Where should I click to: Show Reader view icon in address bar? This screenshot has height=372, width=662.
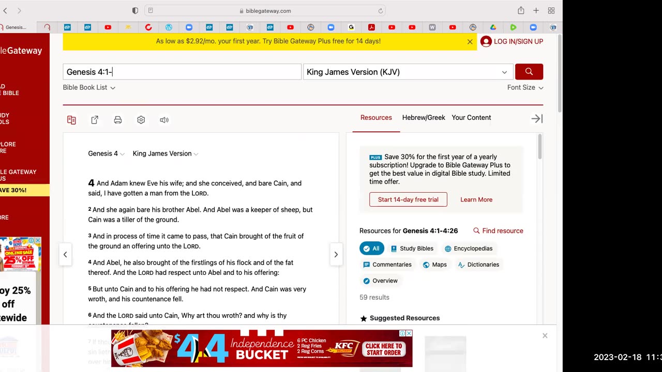[151, 10]
